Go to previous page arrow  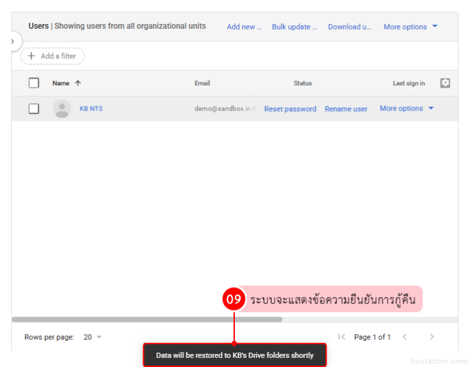(405, 337)
